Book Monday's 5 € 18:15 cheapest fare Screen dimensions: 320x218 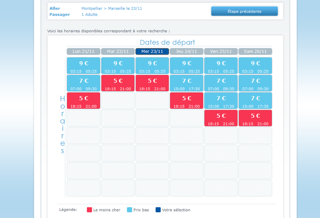click(x=84, y=101)
